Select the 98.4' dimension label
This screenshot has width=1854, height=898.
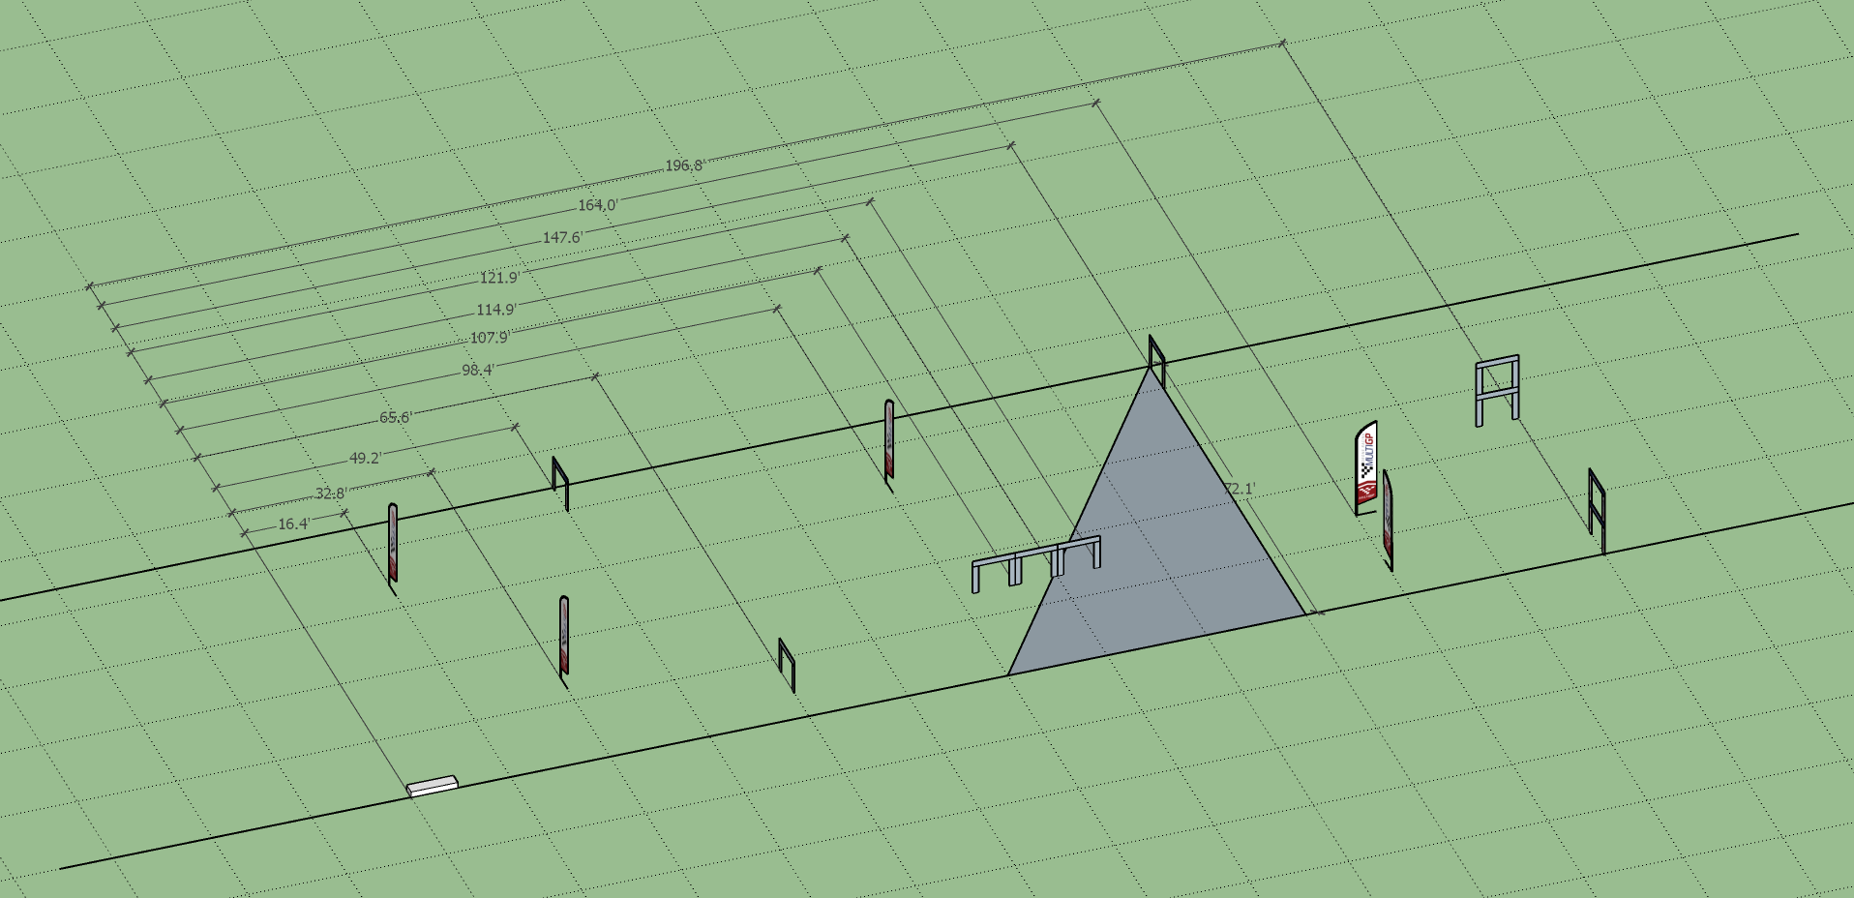[x=478, y=370]
